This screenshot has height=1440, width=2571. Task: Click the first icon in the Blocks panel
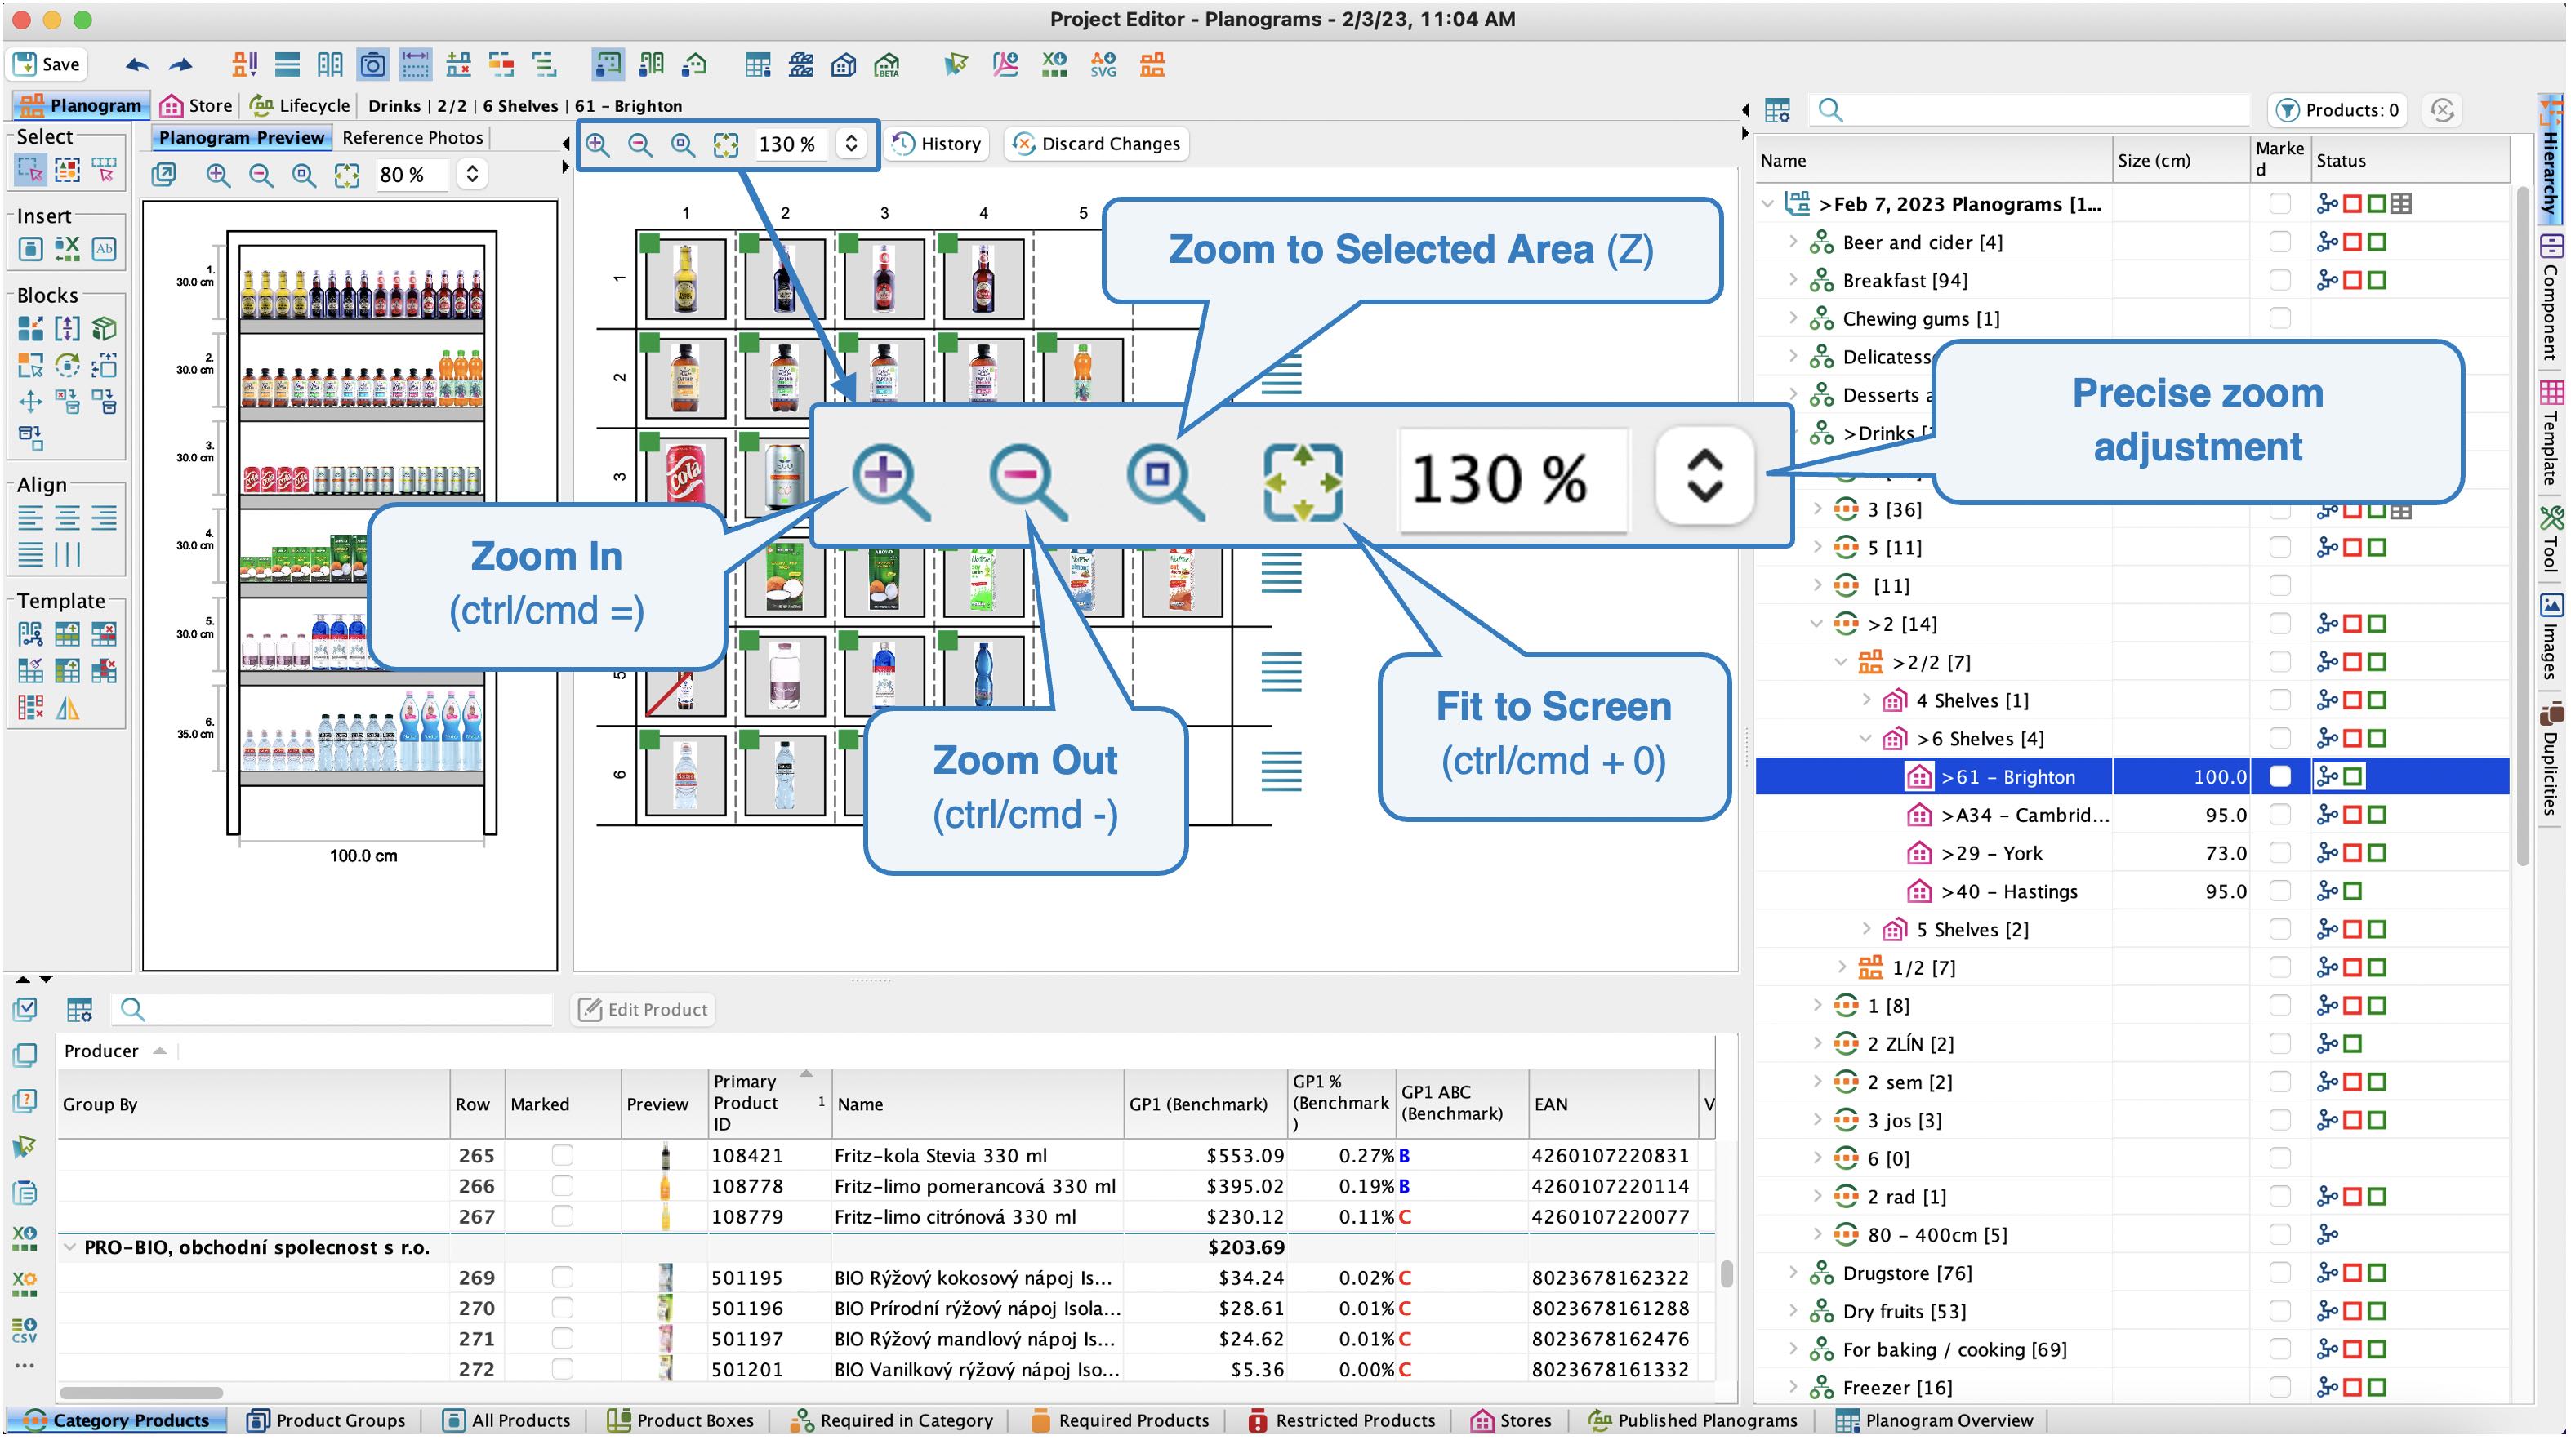(31, 327)
